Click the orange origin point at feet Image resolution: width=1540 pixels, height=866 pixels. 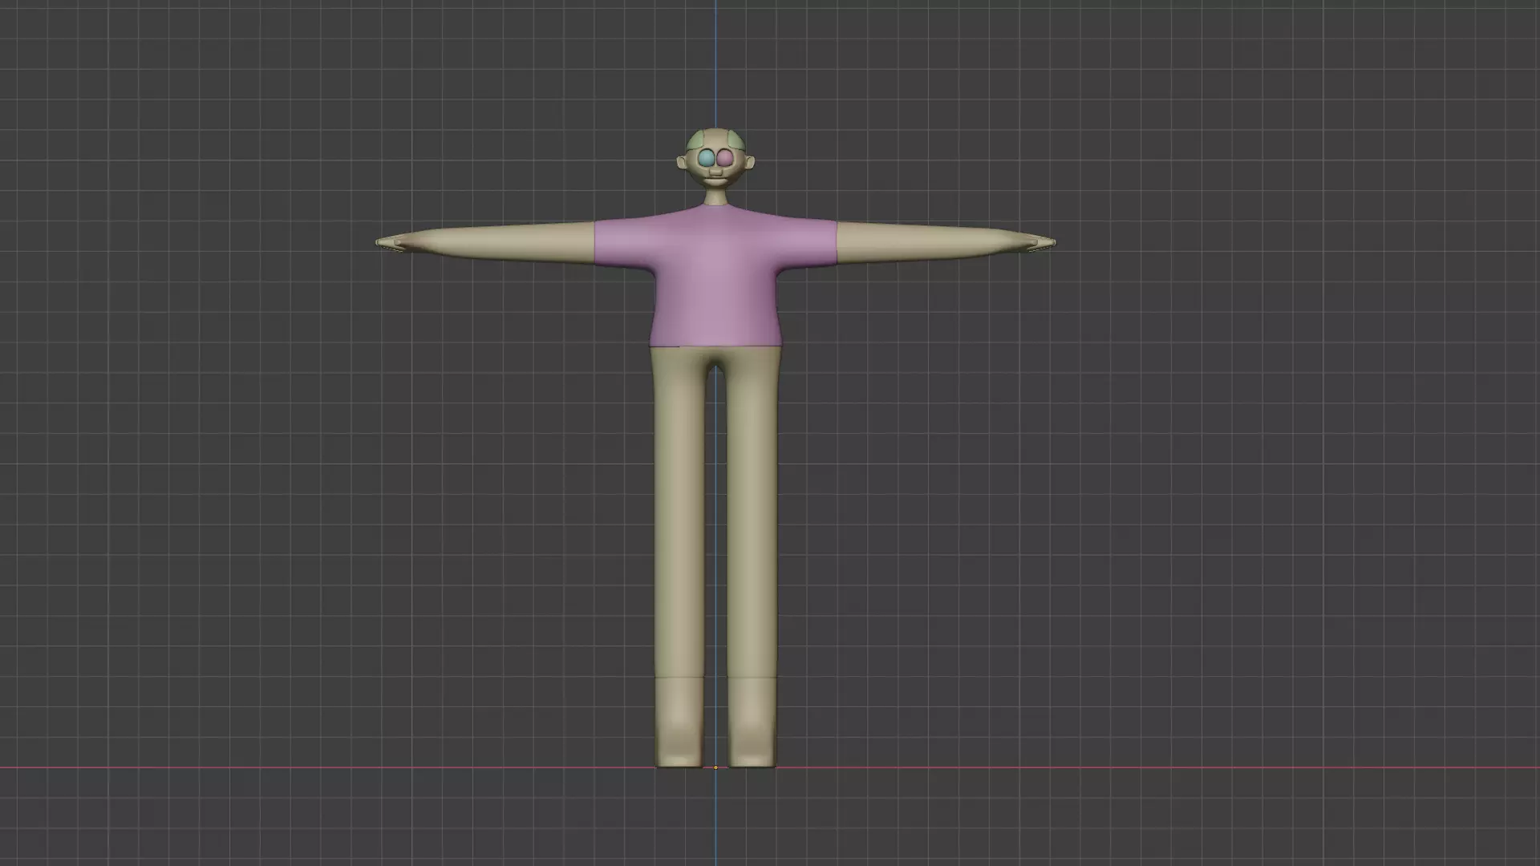click(x=715, y=767)
